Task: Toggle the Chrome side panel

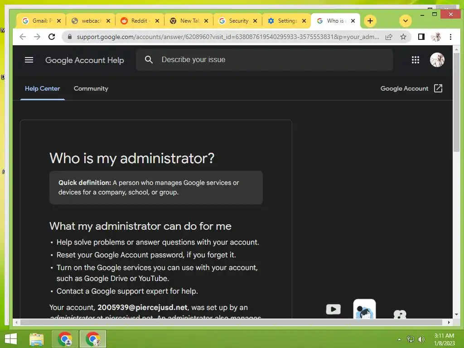Action: tap(421, 37)
